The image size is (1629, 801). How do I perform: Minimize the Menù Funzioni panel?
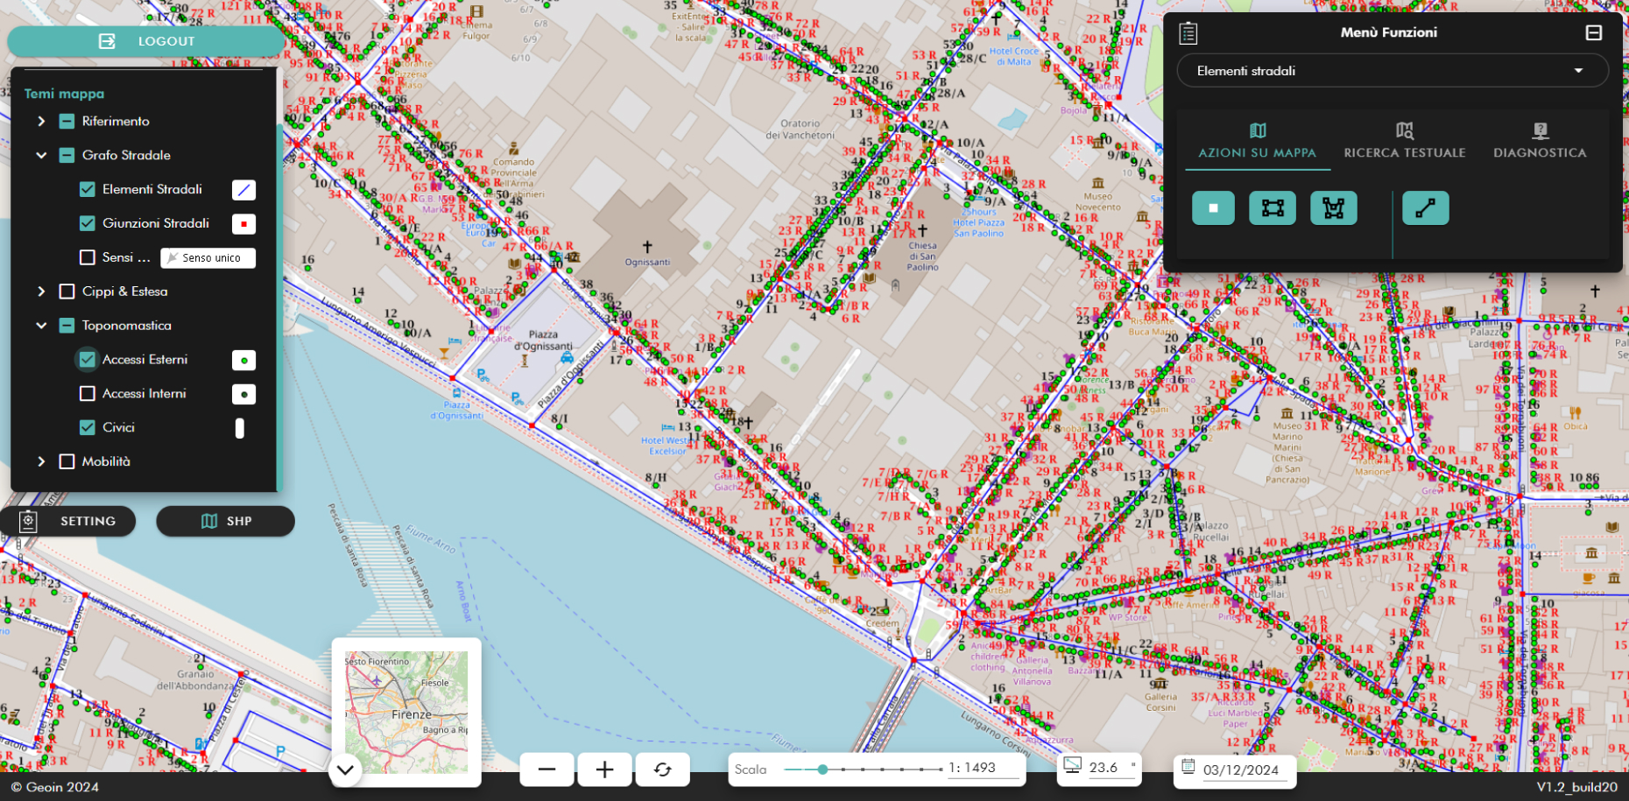pyautogui.click(x=1593, y=32)
